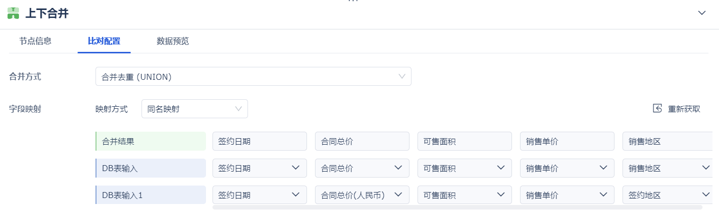Open DB表输入 合同总价 field dropdown
Viewport: 719px width, 210px height.
click(362, 168)
